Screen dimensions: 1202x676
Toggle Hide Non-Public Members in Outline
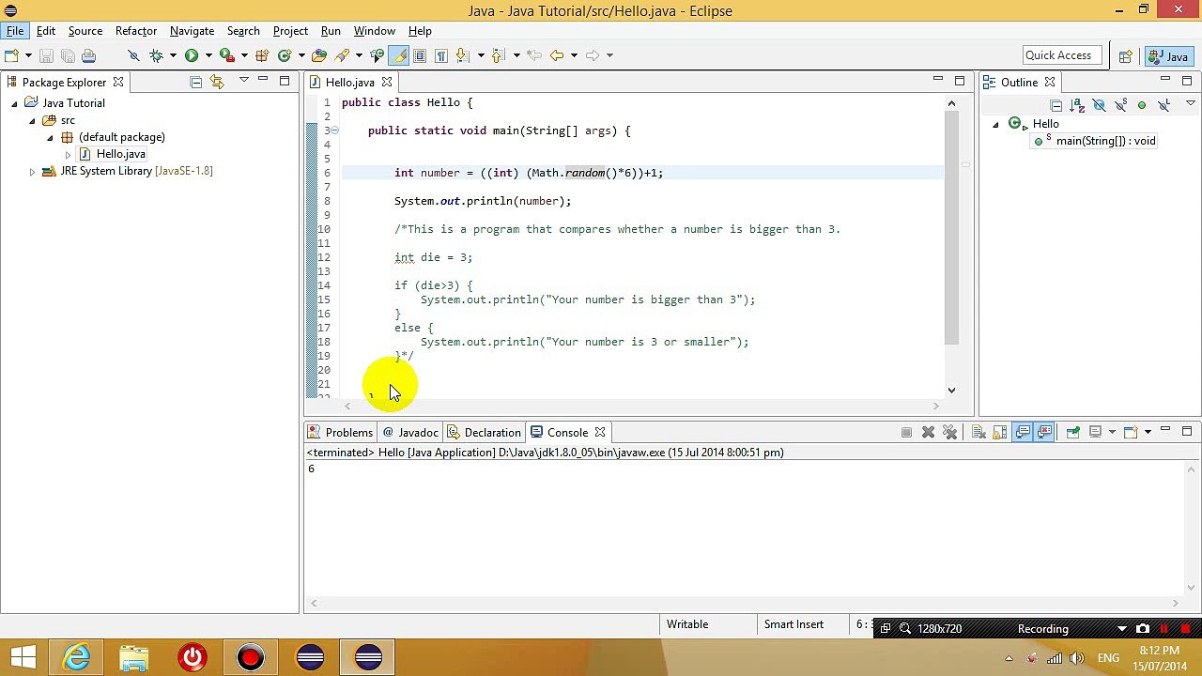tap(1142, 105)
